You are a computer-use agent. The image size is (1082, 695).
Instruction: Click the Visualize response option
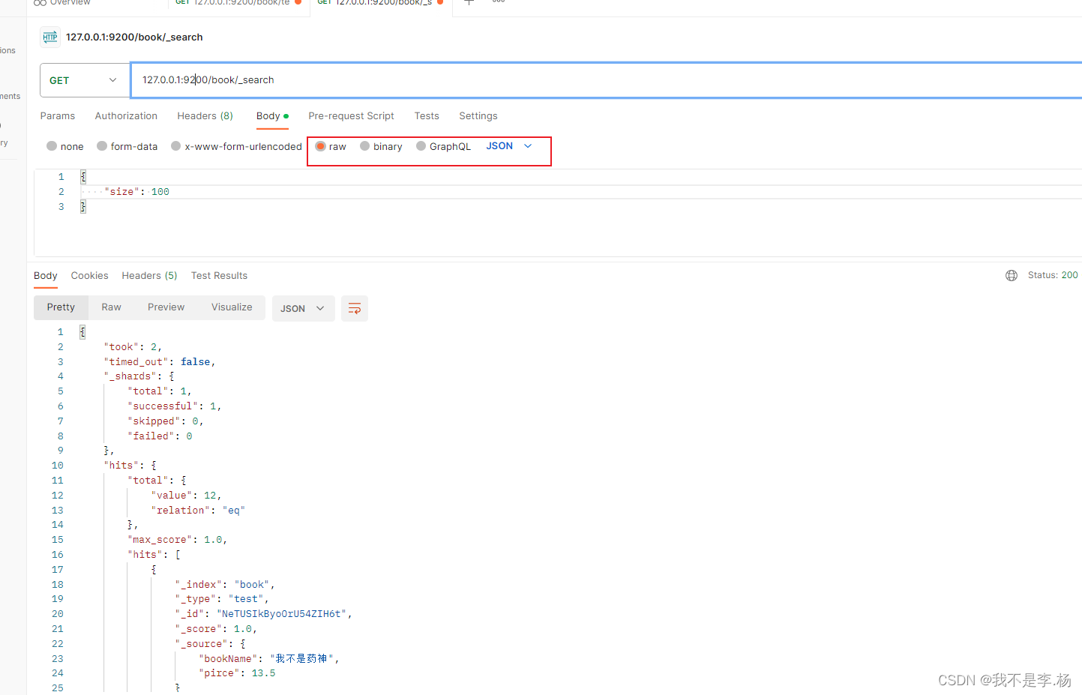[231, 307]
